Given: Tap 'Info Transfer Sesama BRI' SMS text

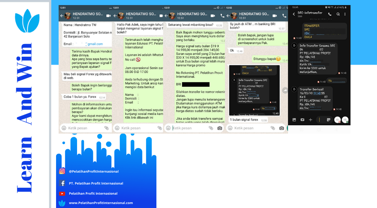Looking at the screenshot, I should point(317,45).
